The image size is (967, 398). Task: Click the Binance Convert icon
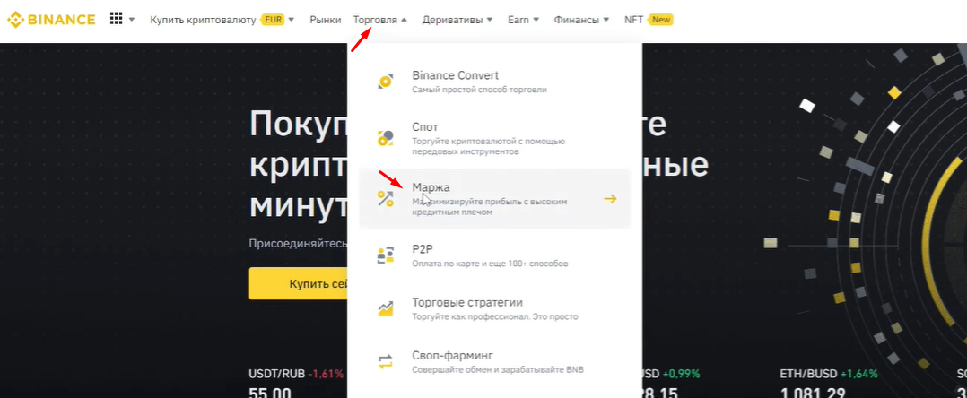click(386, 82)
